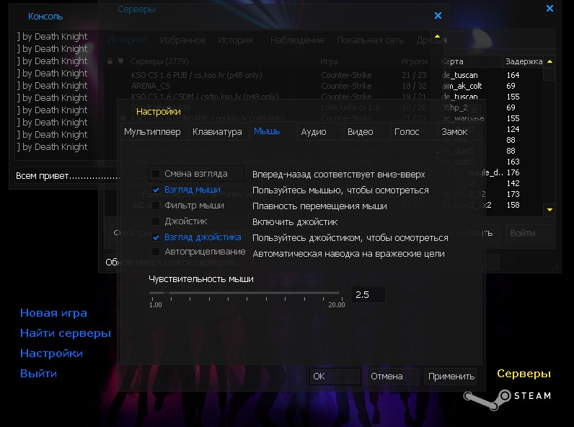The width and height of the screenshot is (574, 427).
Task: Select the aim_ak_colt map cell
Action: tap(462, 86)
